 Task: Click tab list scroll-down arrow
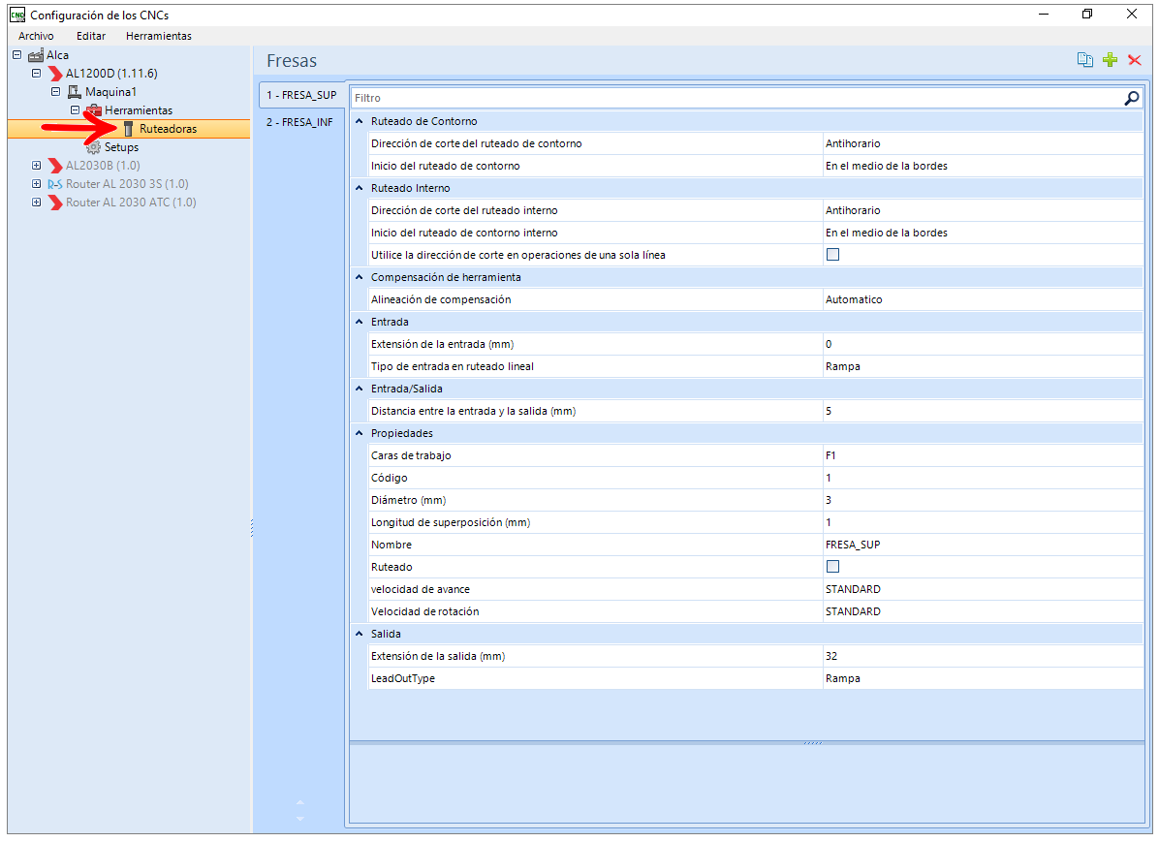pos(300,819)
